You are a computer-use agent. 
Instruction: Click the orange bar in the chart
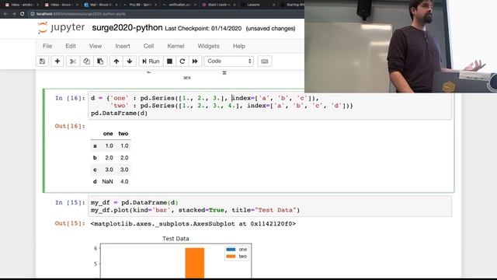coord(195,263)
